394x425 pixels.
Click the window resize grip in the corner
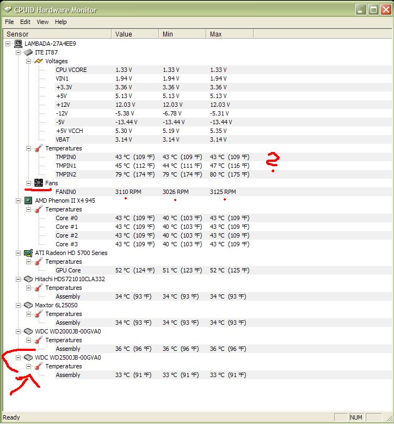389,418
